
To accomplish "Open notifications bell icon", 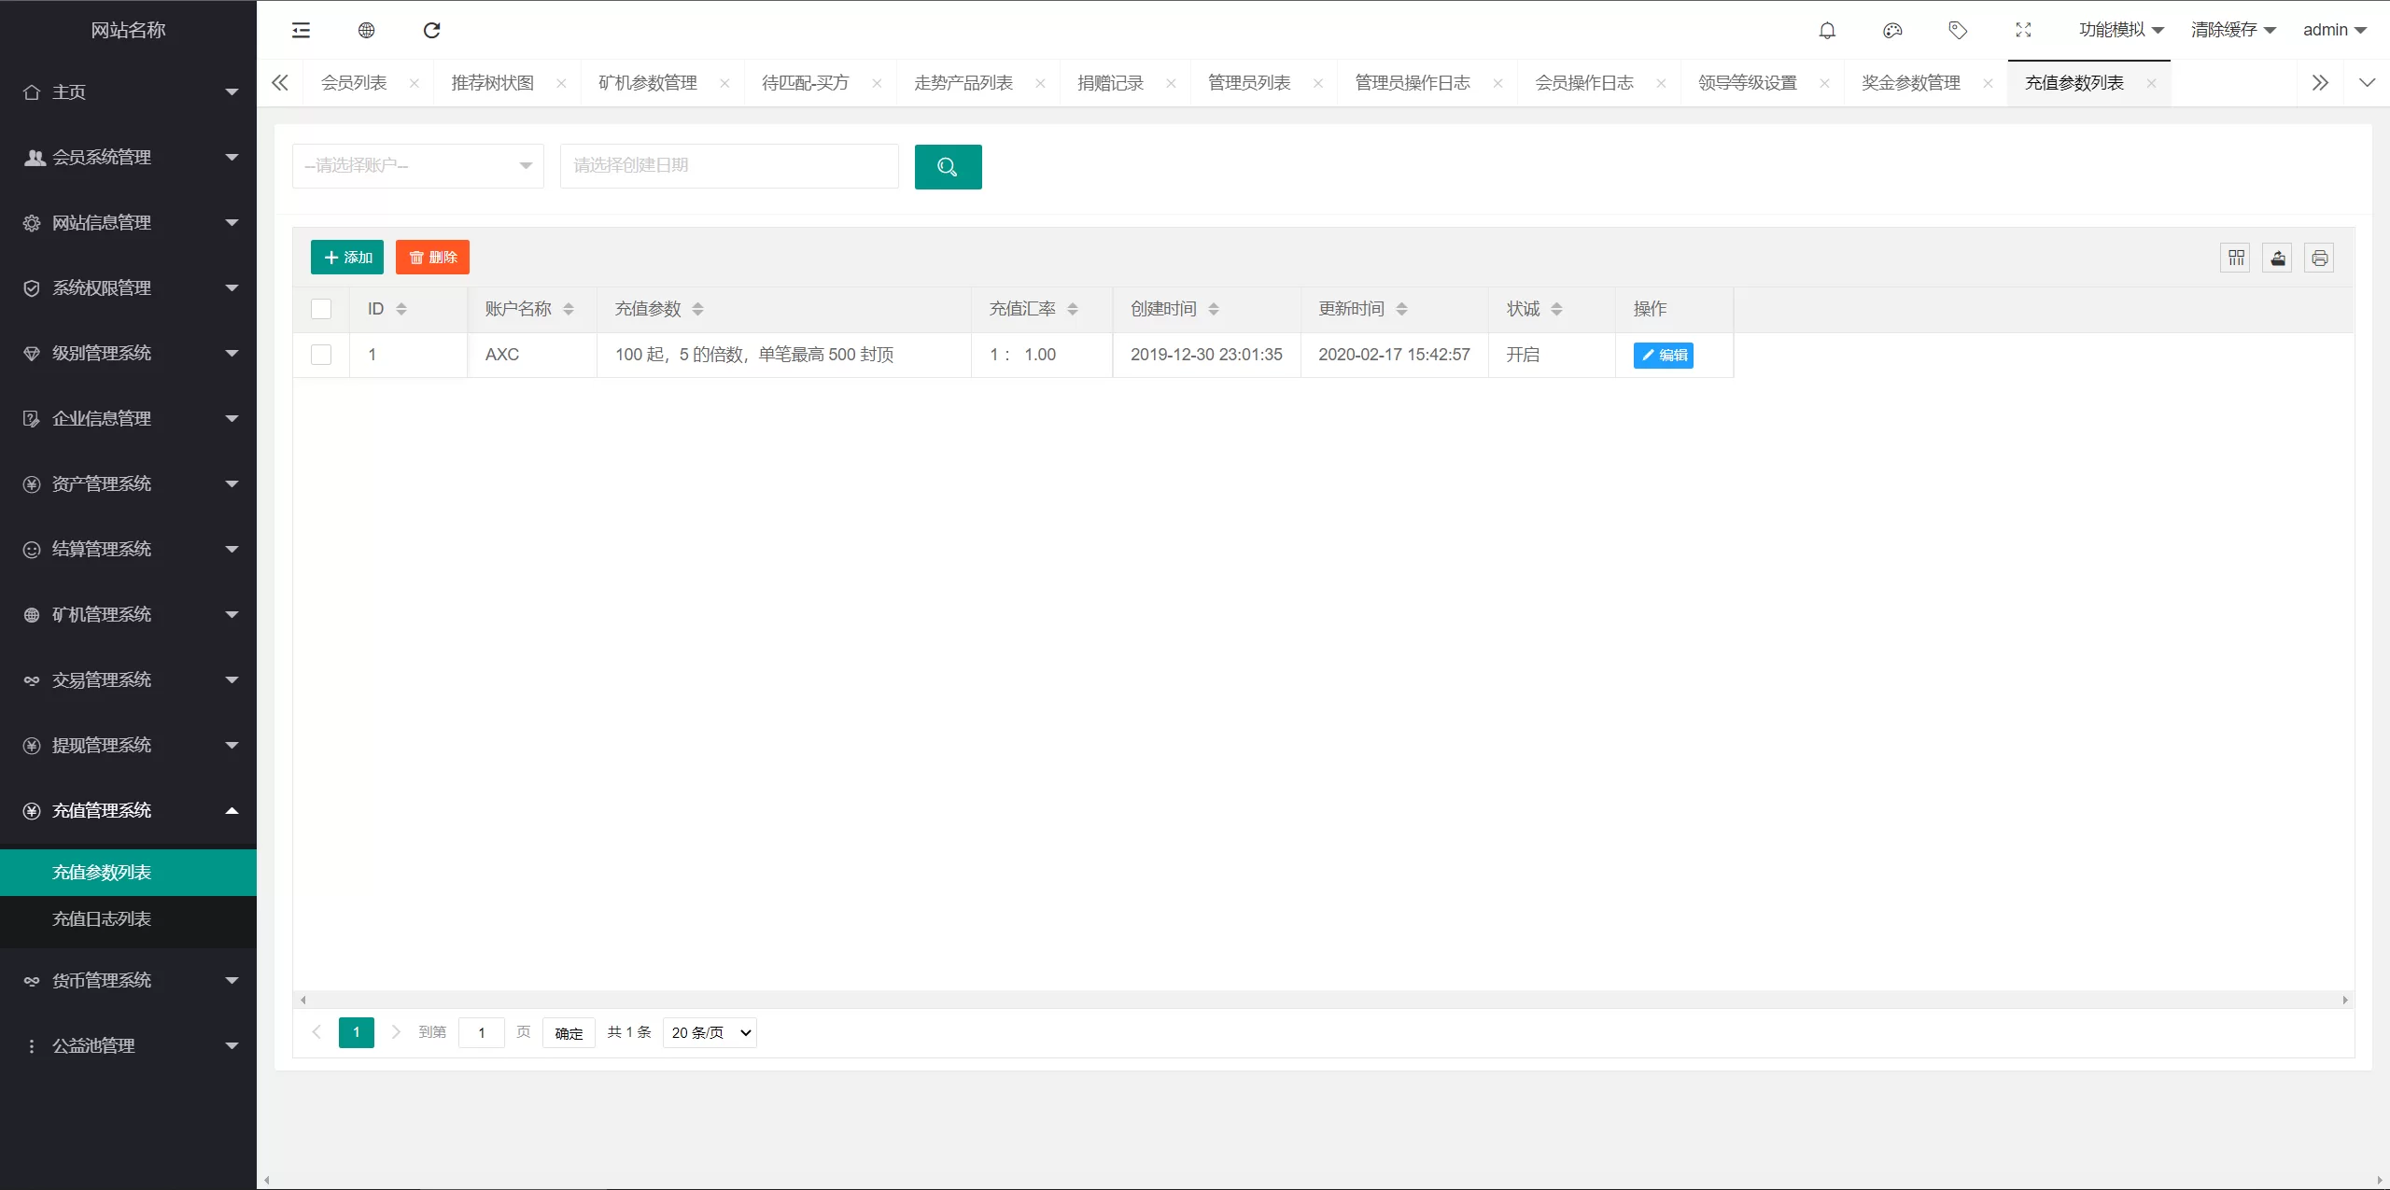I will tap(1827, 30).
